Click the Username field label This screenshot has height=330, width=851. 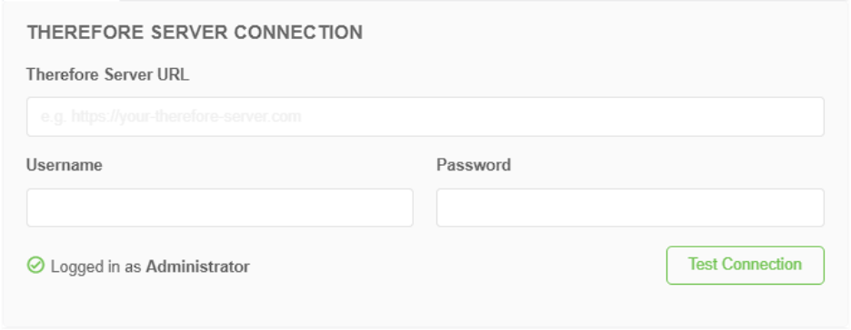coord(65,164)
